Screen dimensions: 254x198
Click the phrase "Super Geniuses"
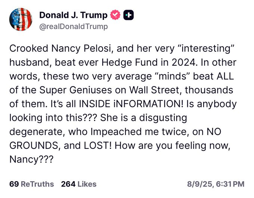(x=76, y=90)
